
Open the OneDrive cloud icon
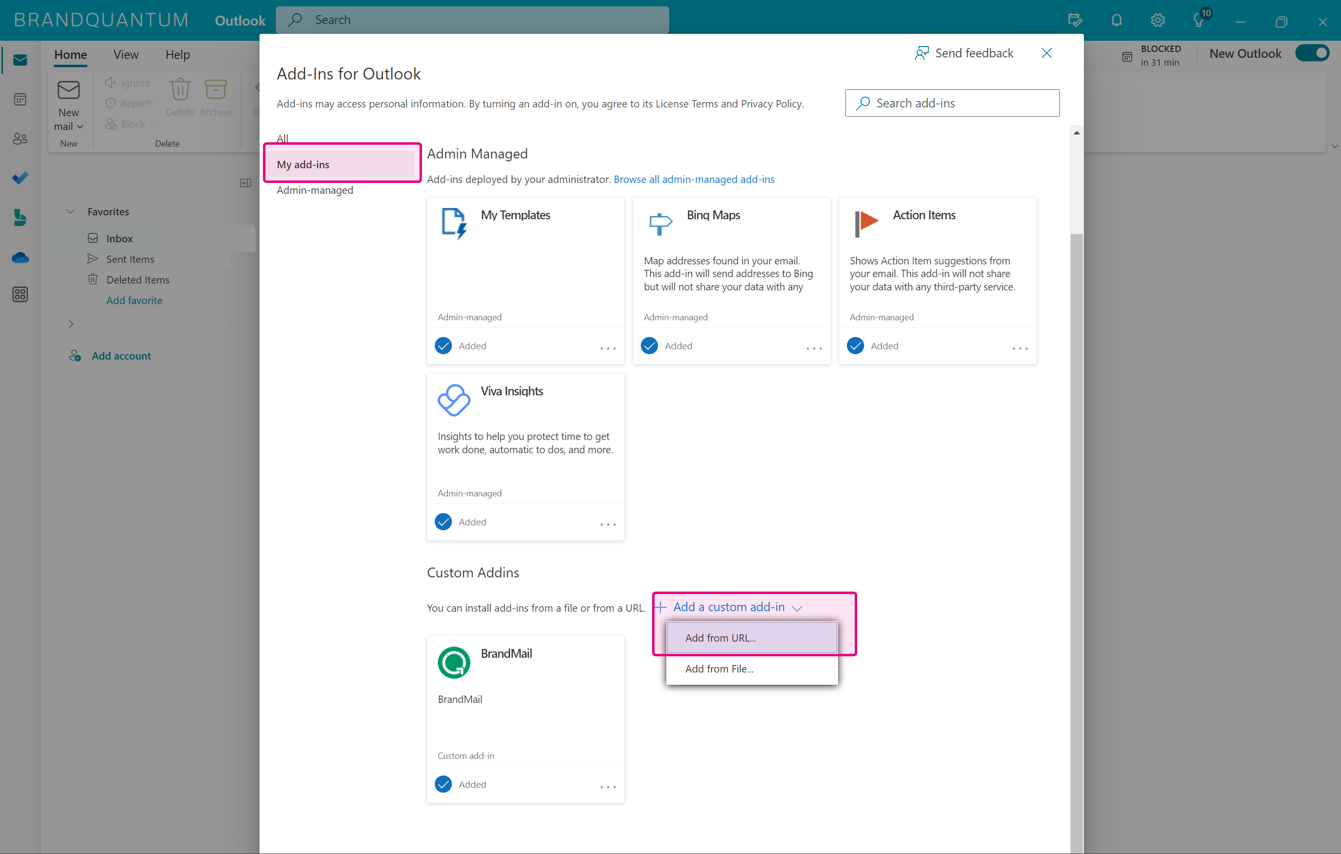[20, 258]
